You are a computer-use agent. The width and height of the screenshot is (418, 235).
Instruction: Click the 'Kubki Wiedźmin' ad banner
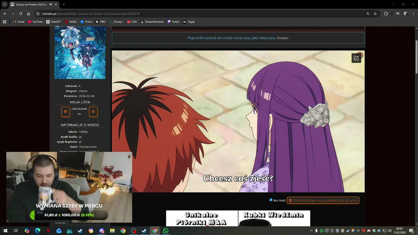[x=274, y=218]
